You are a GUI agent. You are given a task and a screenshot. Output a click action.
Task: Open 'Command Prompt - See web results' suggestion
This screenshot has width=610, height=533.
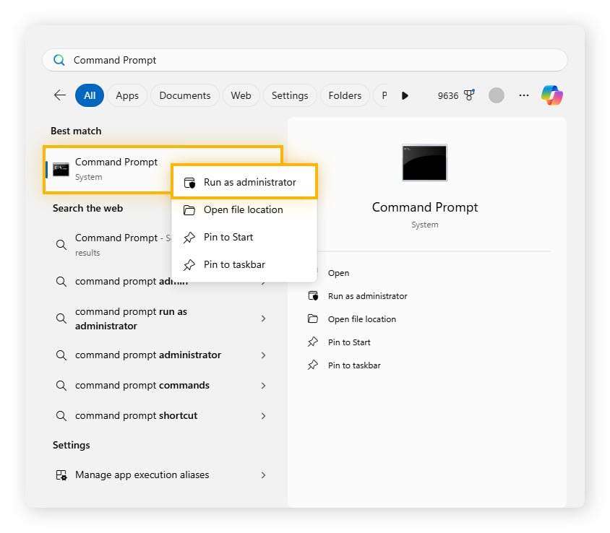coord(116,244)
